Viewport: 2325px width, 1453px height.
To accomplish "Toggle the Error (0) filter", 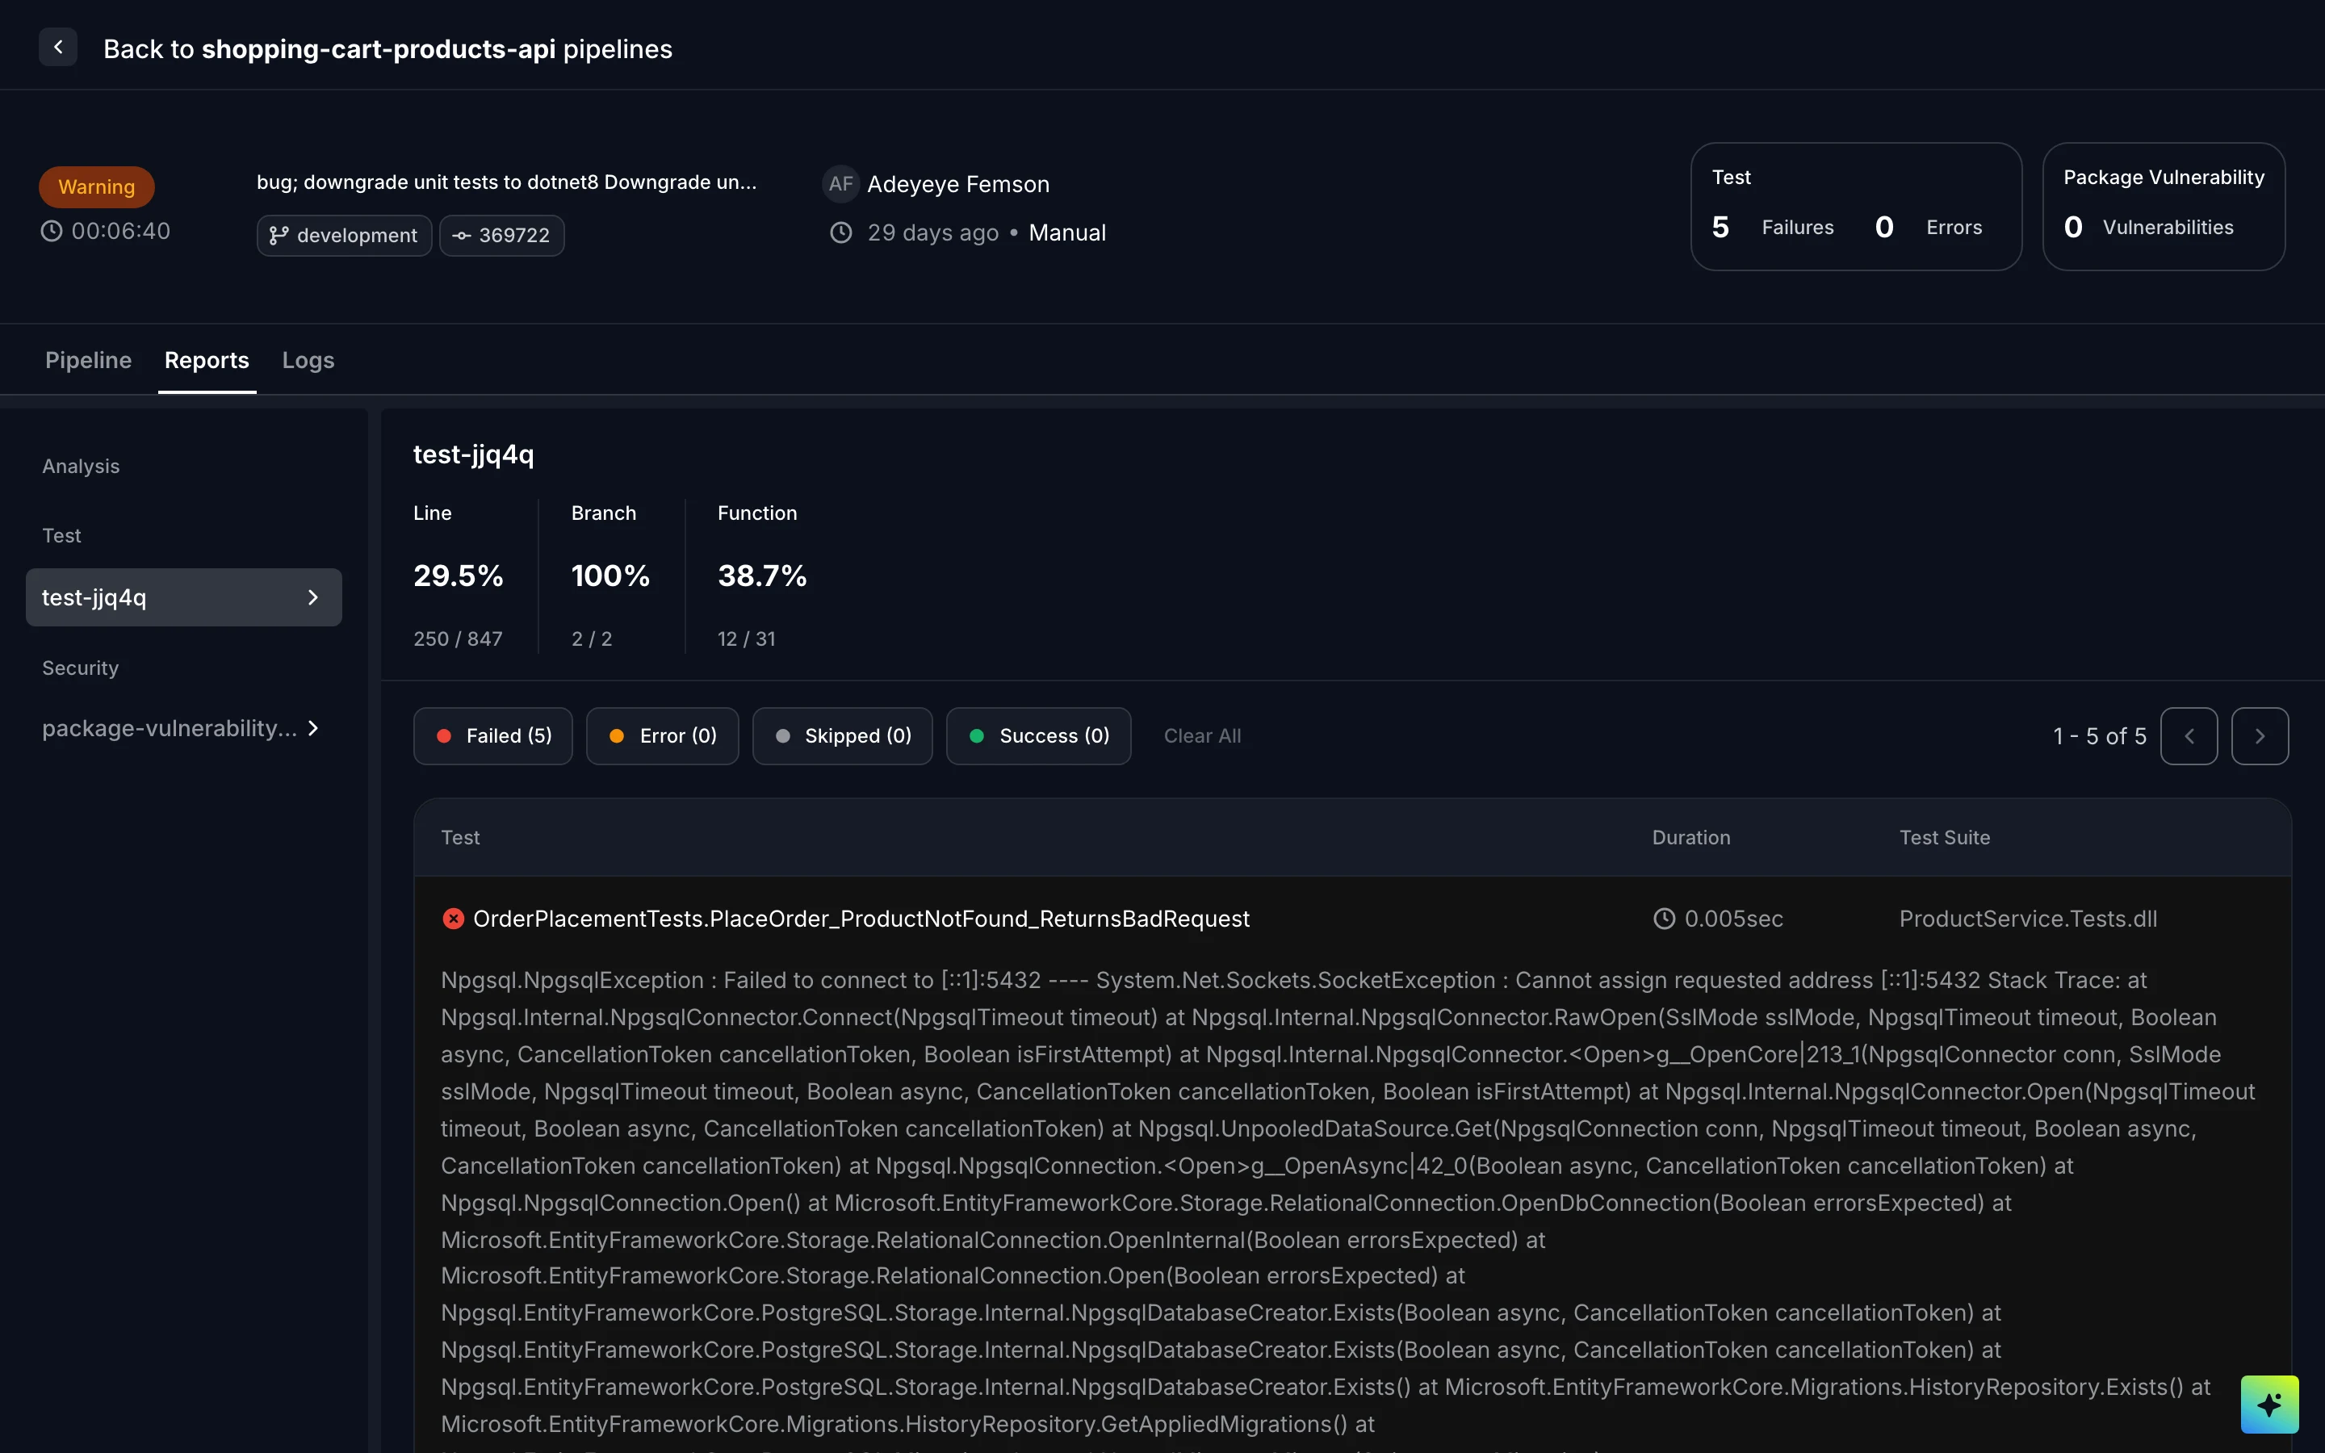I will click(x=662, y=736).
